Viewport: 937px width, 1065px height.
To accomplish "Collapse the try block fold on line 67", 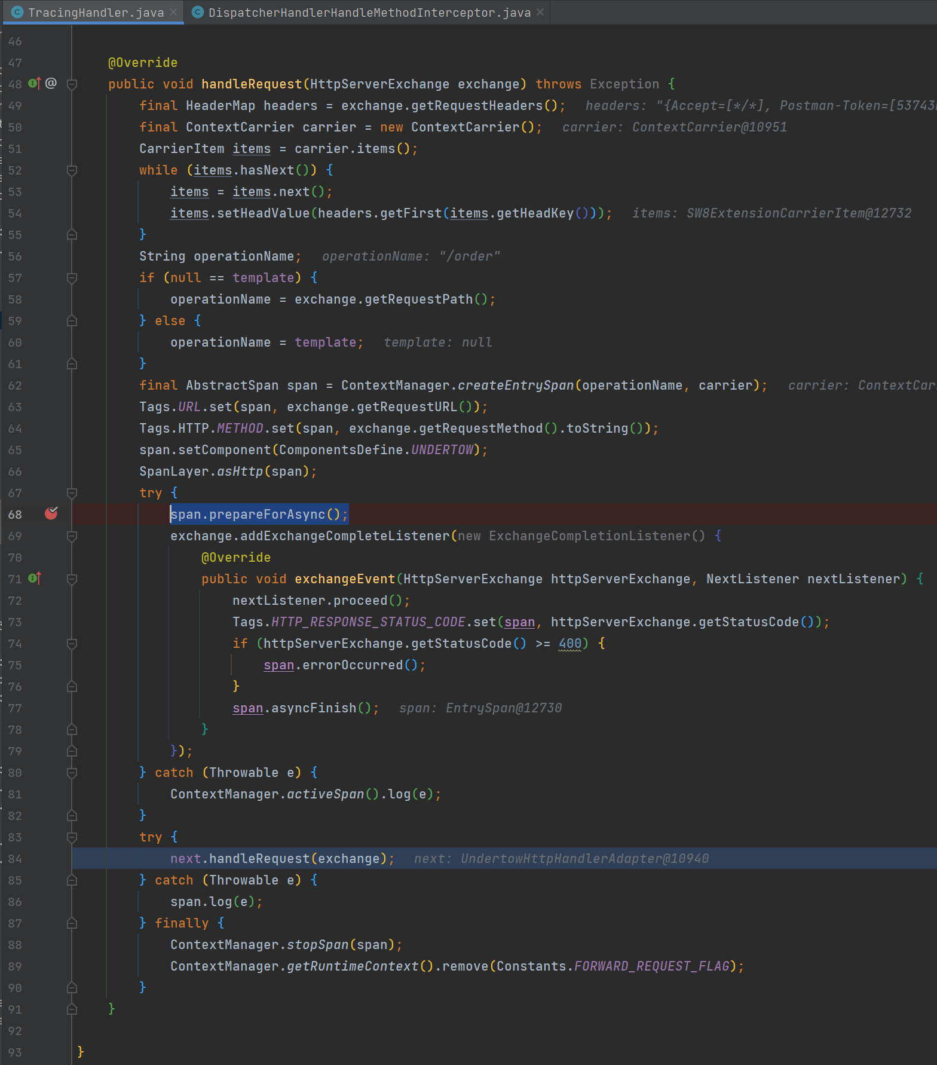I will click(72, 493).
